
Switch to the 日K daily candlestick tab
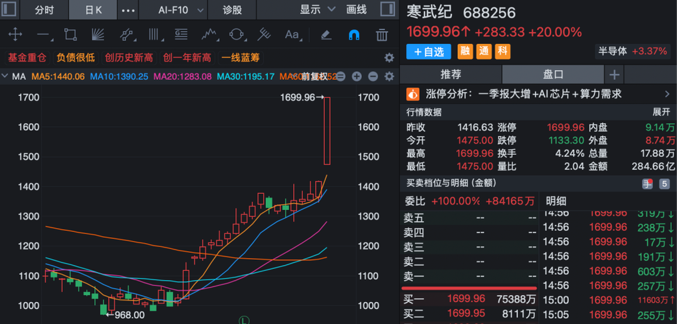coord(93,10)
